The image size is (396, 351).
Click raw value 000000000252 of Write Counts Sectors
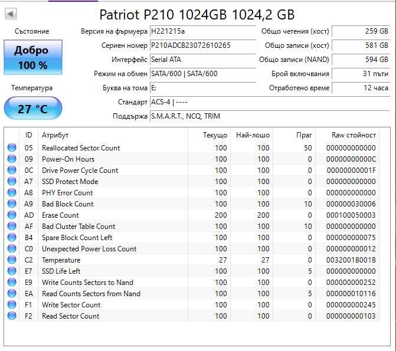click(x=351, y=283)
